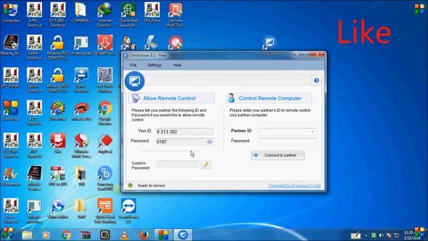Open the miracle shell desktop icon
Screen dimensions: 428x241
click(81, 46)
